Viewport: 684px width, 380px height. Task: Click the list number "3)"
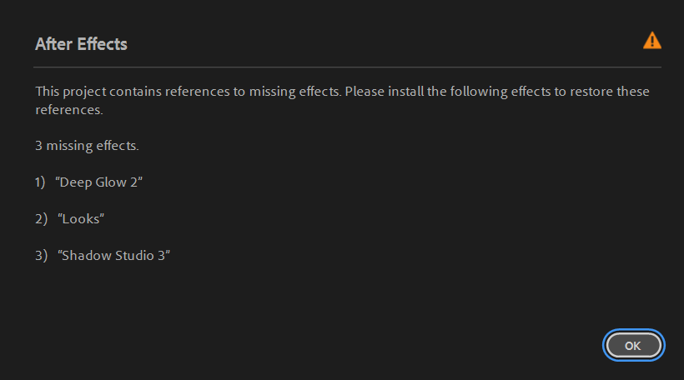pos(42,256)
